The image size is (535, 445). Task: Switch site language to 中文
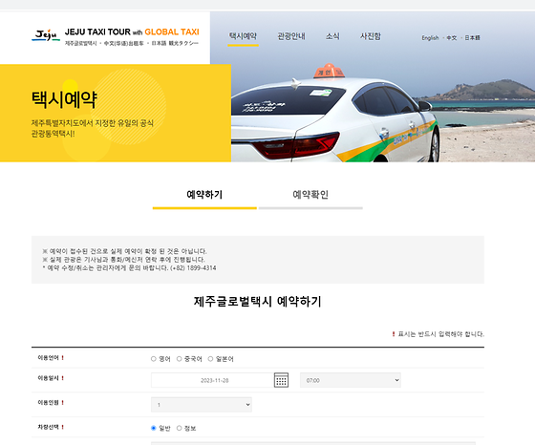452,38
